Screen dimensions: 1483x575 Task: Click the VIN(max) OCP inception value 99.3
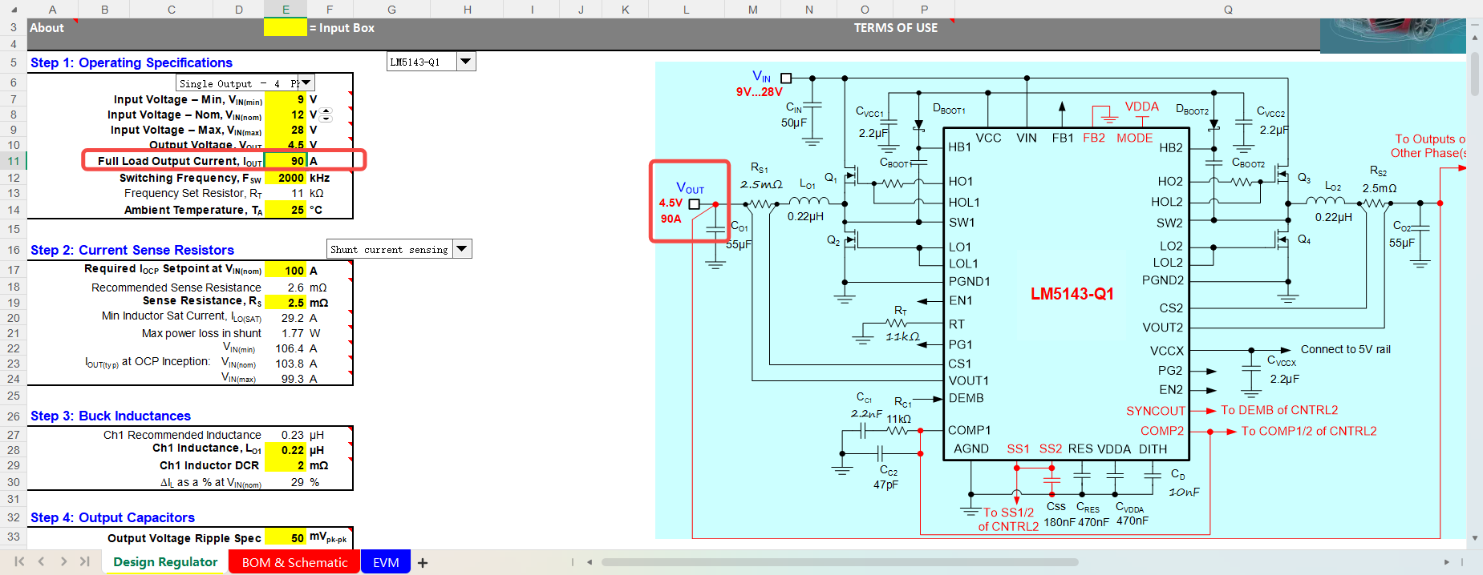[x=293, y=379]
